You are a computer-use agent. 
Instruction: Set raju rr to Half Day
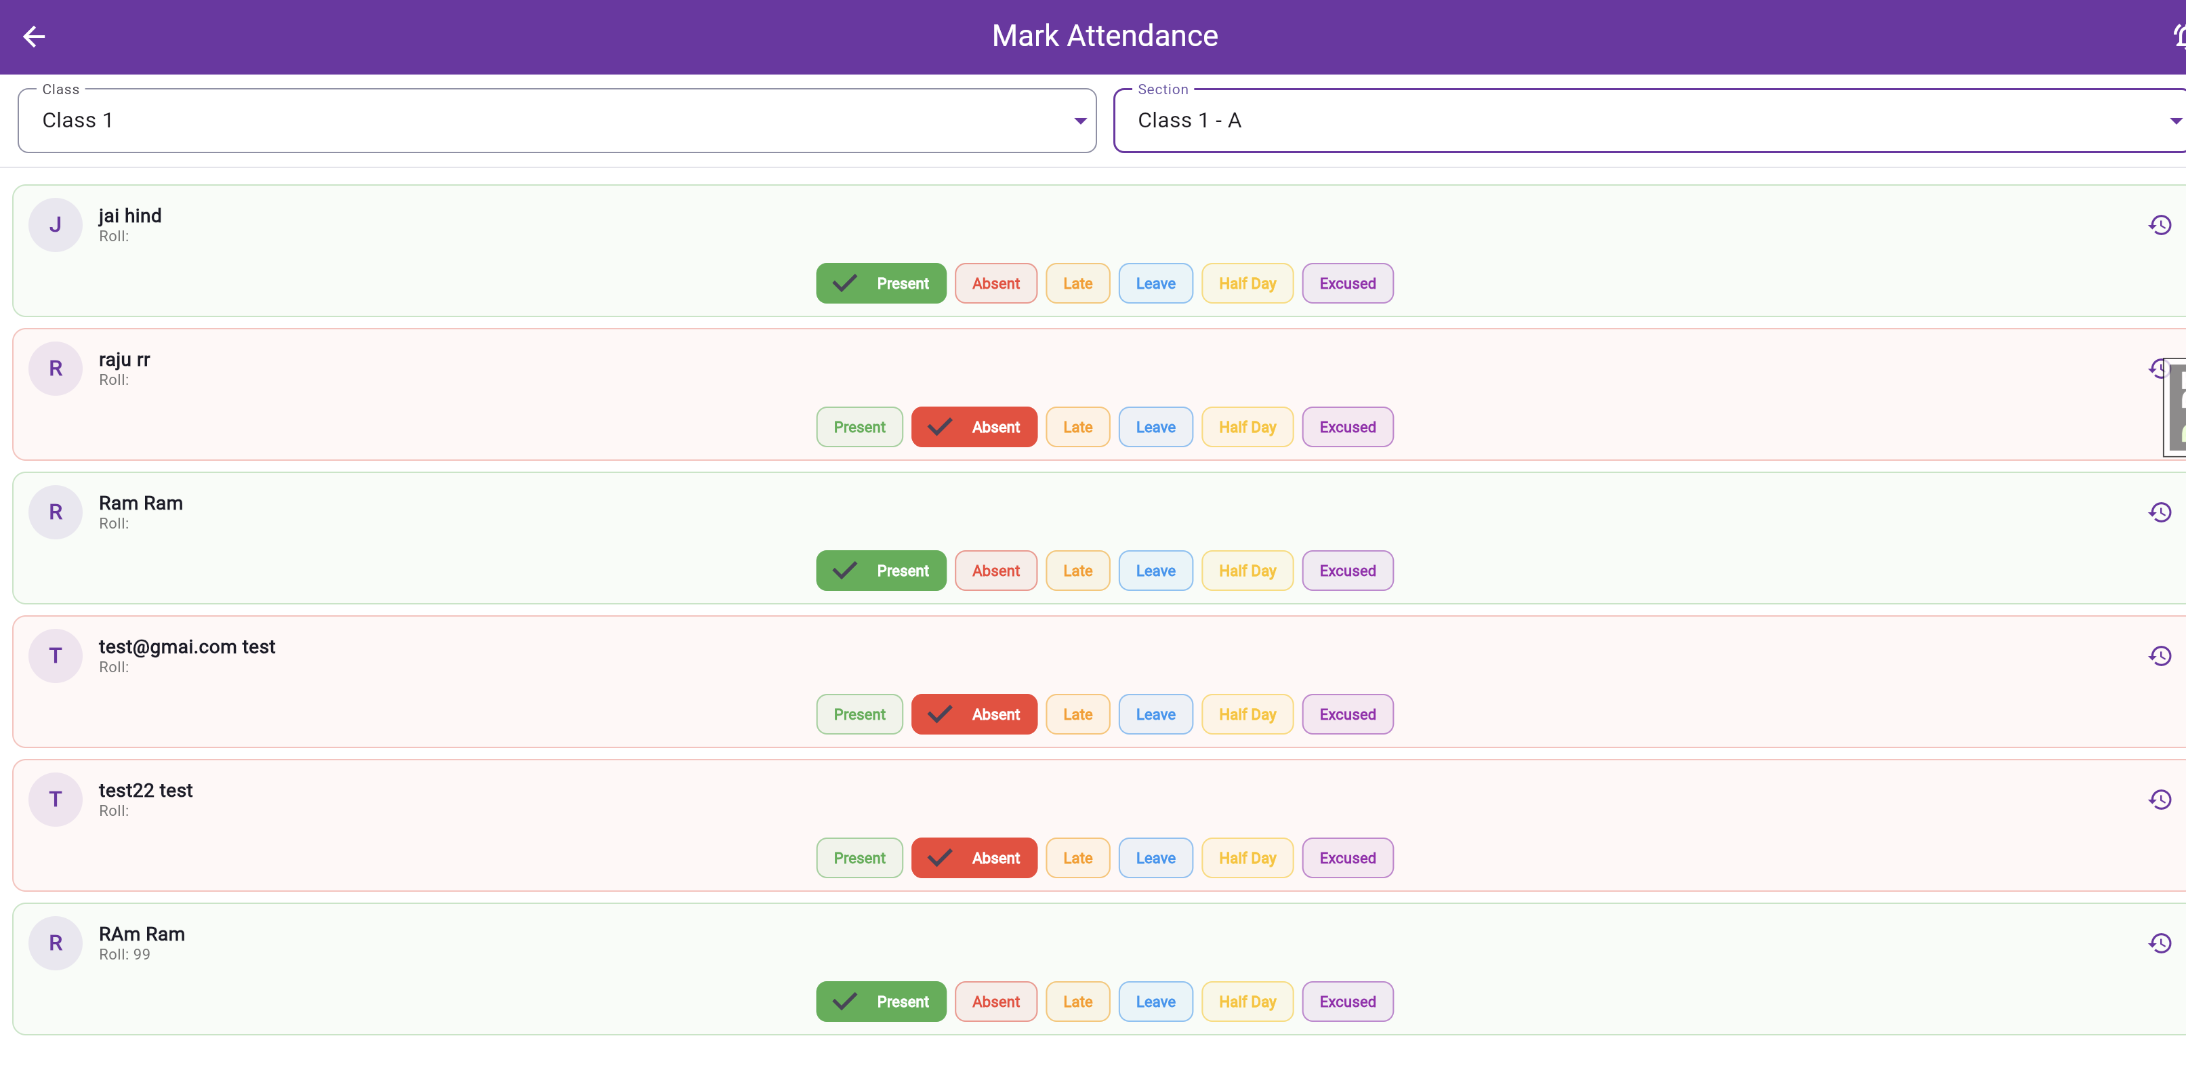coord(1247,427)
